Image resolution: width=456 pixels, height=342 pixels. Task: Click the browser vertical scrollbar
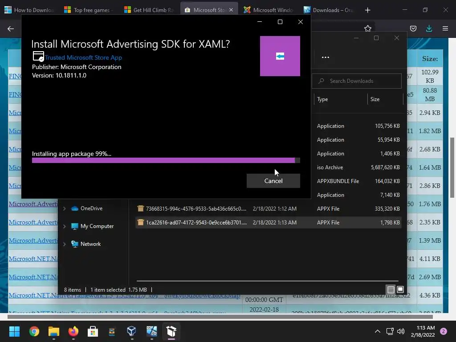452,168
